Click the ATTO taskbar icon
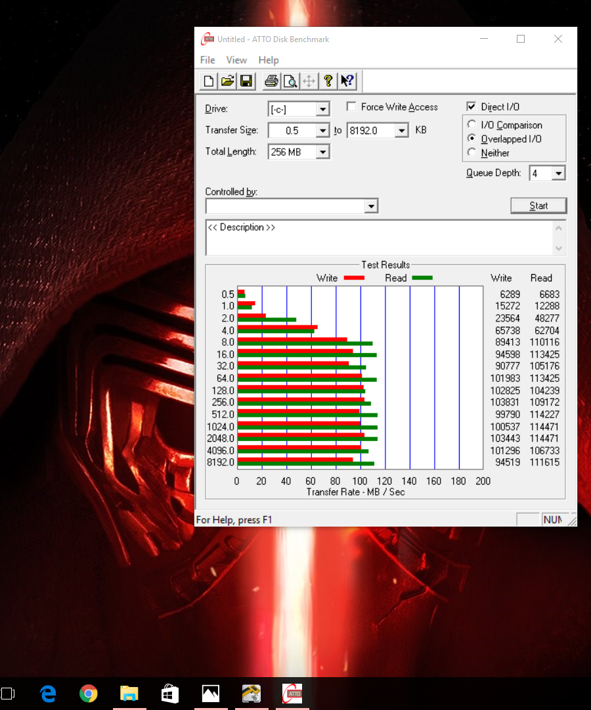Screen dimensions: 591x710 (x=292, y=694)
